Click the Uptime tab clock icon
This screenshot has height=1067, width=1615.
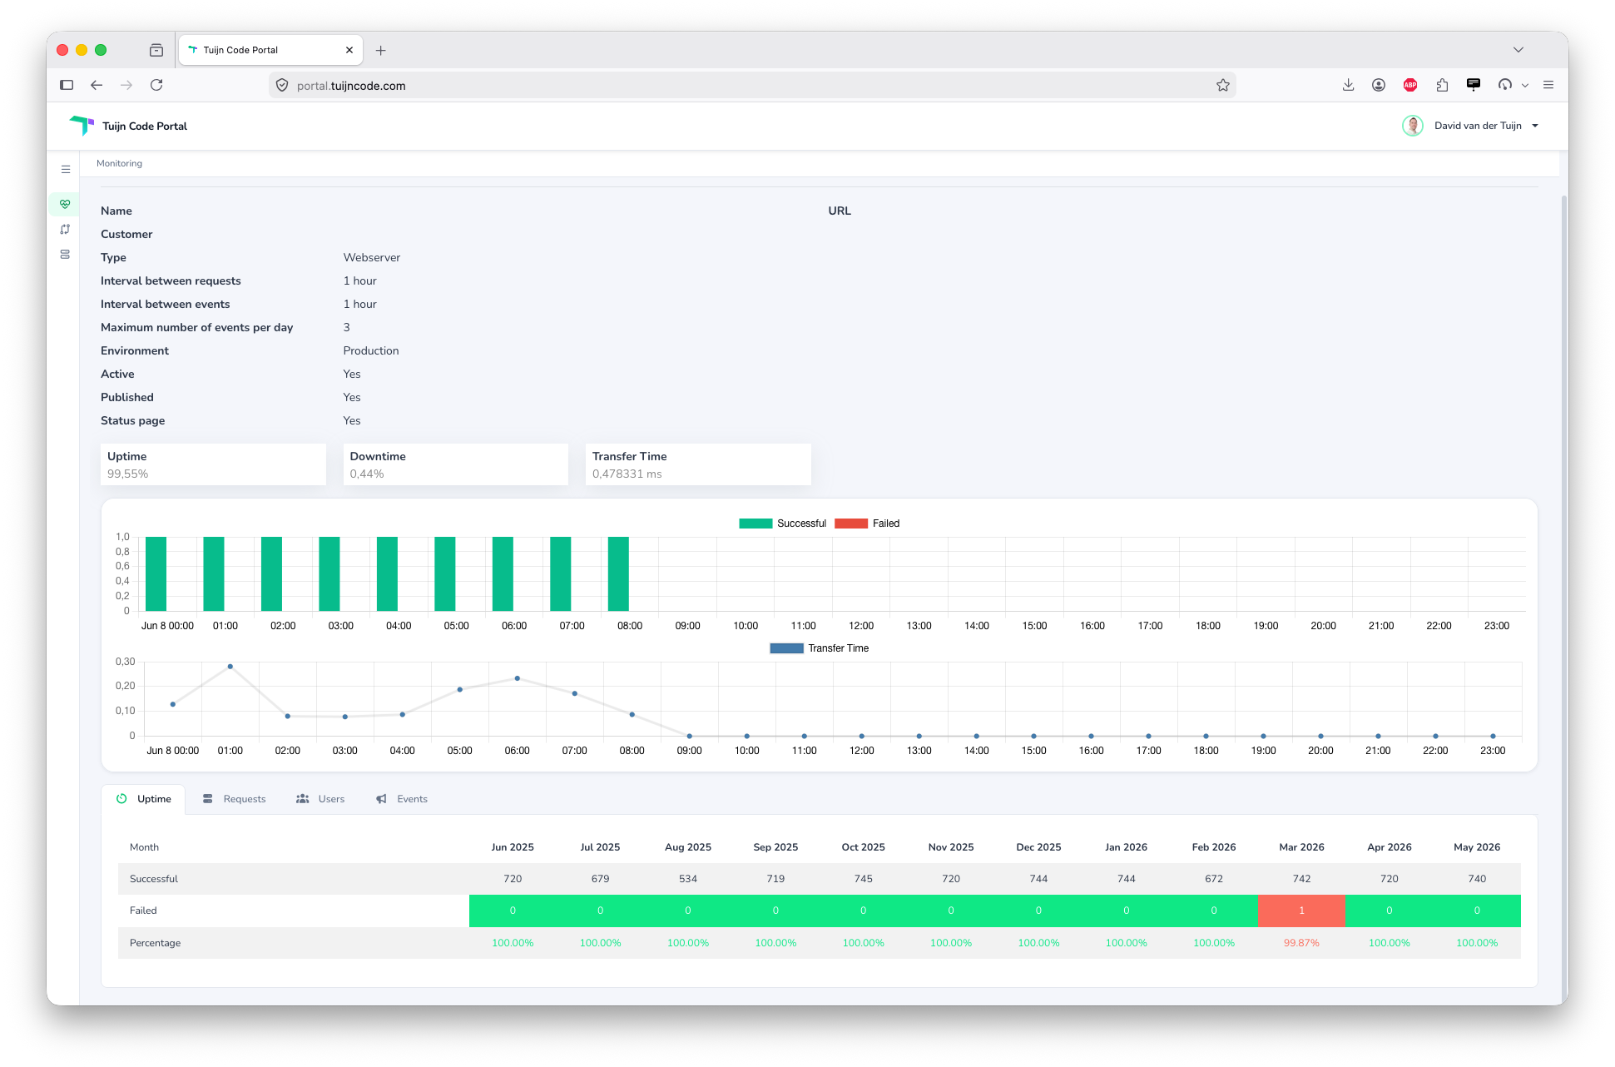pyautogui.click(x=121, y=799)
